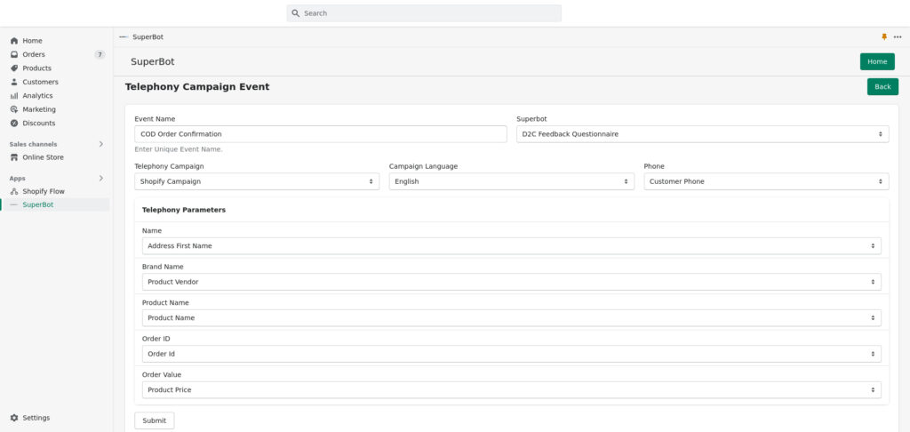
Task: Open the Order Value dropdown
Action: (511, 389)
